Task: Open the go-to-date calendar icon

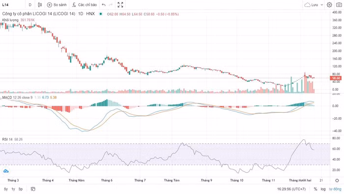Action: point(33,189)
